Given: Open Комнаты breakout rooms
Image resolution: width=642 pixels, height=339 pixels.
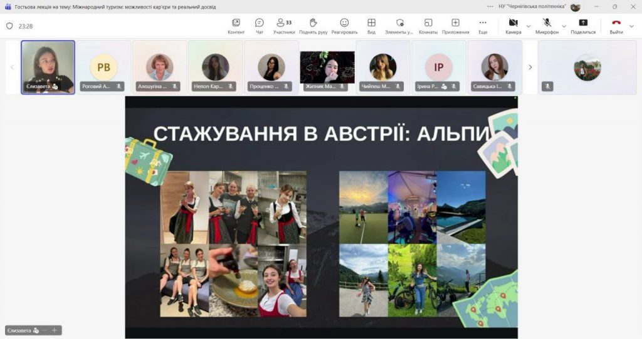Looking at the screenshot, I should (428, 26).
